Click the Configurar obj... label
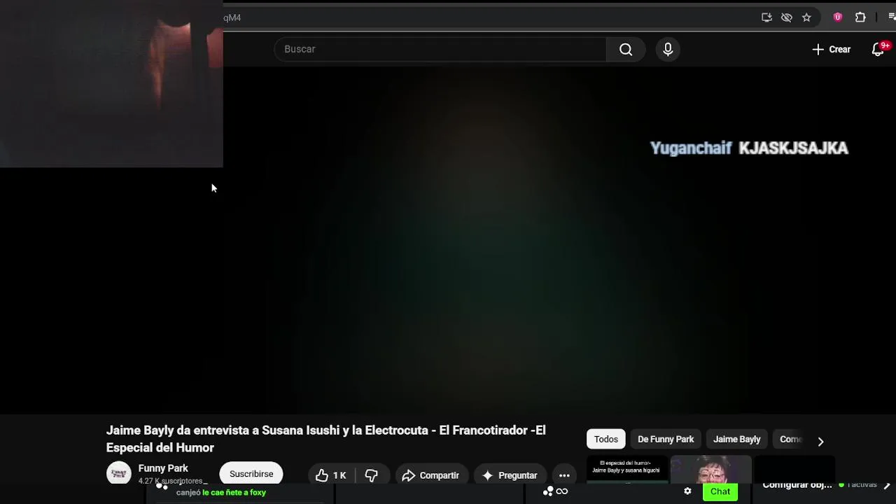This screenshot has width=896, height=504. coord(797,485)
